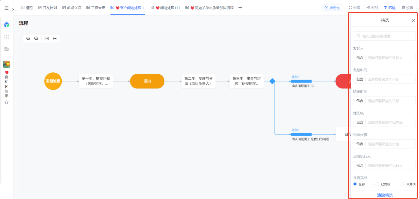The height and width of the screenshot is (199, 419).
Task: Enter 全屏 fullscreen mode
Action: click(354, 8)
